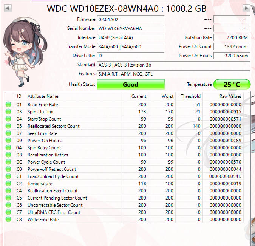The height and width of the screenshot is (246, 255).
Task: Select the Spin-Up Time attribute name
Action: coord(41,112)
